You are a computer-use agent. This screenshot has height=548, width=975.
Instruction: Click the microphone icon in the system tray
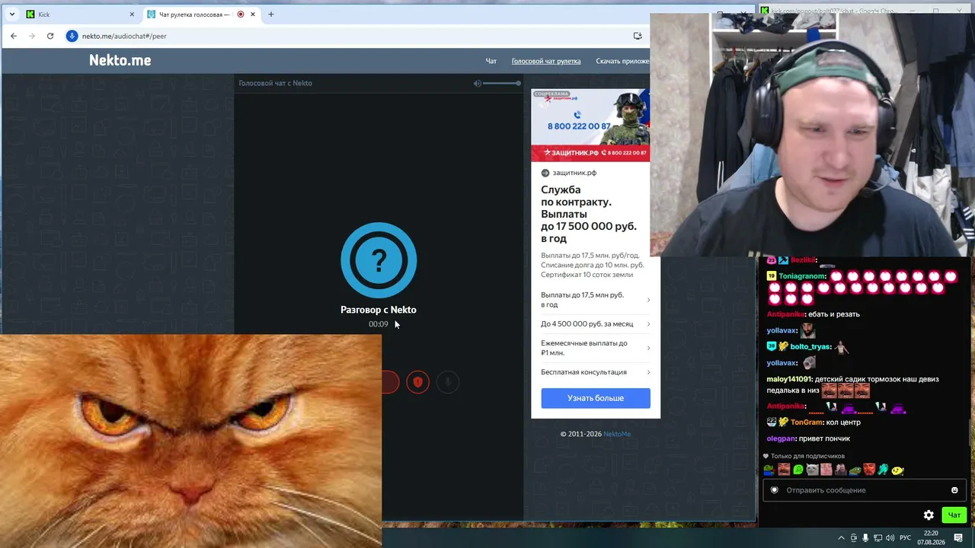click(x=865, y=538)
